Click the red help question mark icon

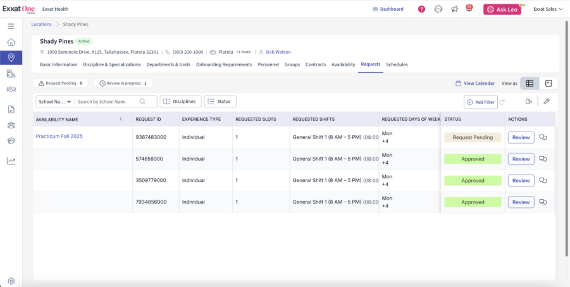(x=422, y=9)
